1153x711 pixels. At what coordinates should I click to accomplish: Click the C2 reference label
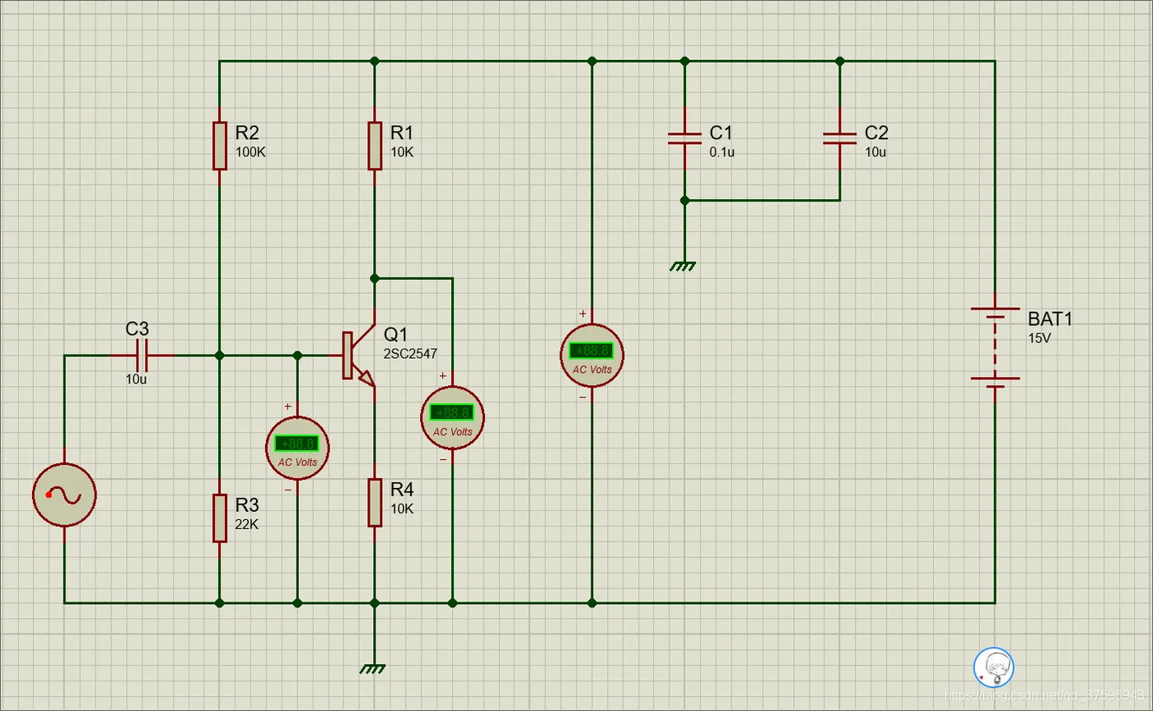(876, 132)
